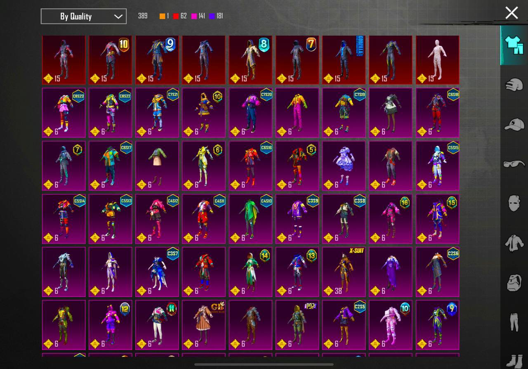This screenshot has width=528, height=369.
Task: Select the purple lolita dress outfit
Action: click(344, 166)
